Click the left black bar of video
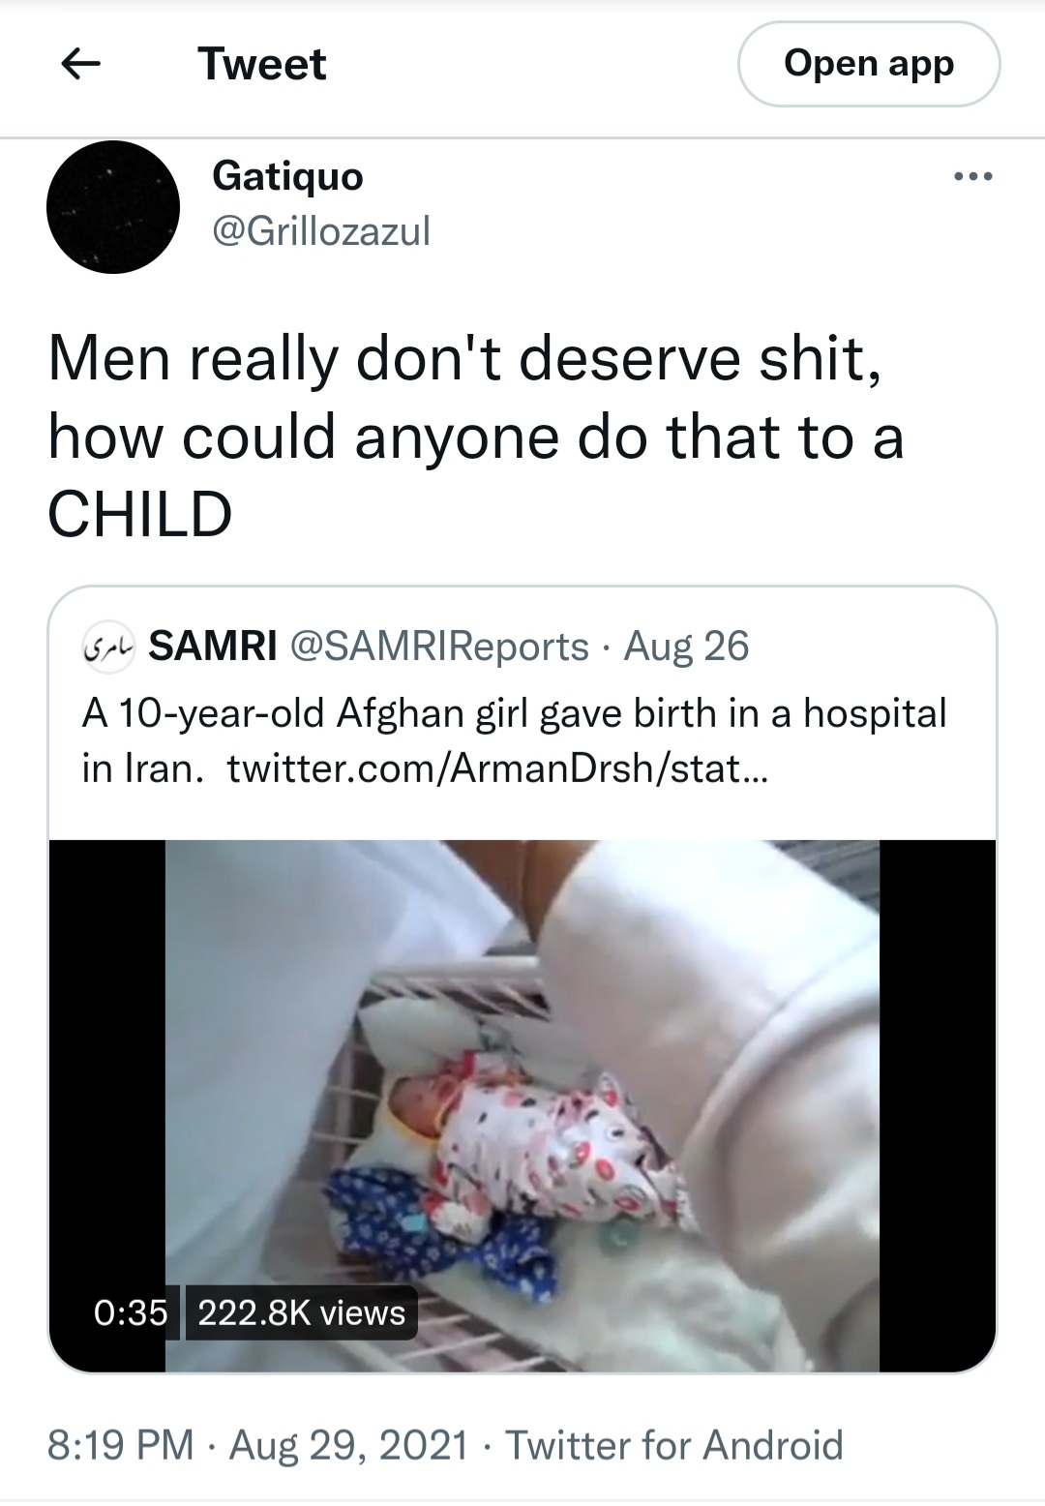Viewport: 1045px width, 1506px height. (x=107, y=1105)
